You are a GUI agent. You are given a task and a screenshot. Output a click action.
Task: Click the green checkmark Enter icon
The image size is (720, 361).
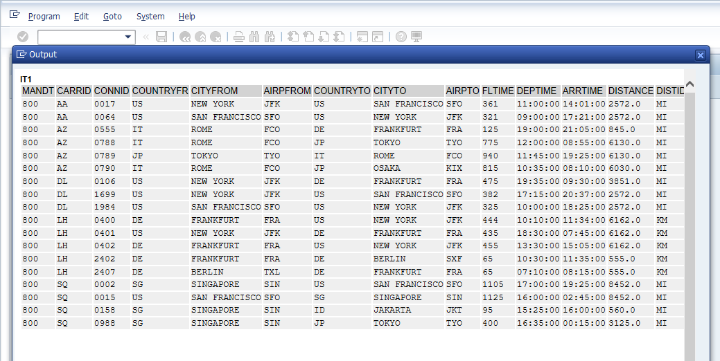pyautogui.click(x=22, y=37)
